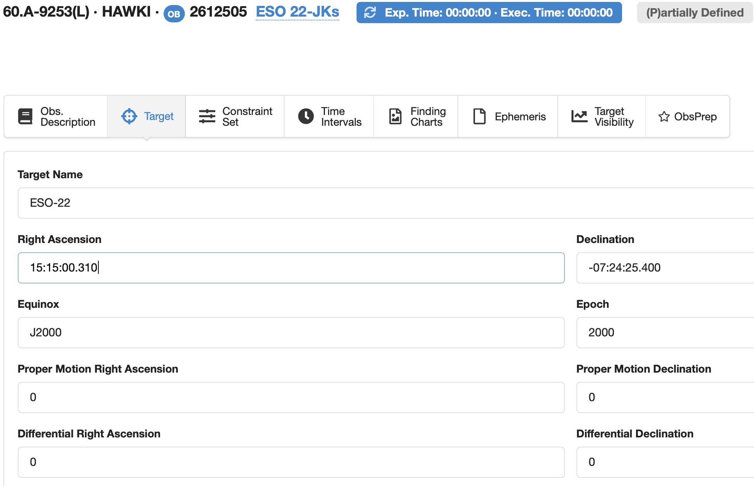Click the Target Visibility chart icon
This screenshot has width=754, height=486.
(579, 116)
